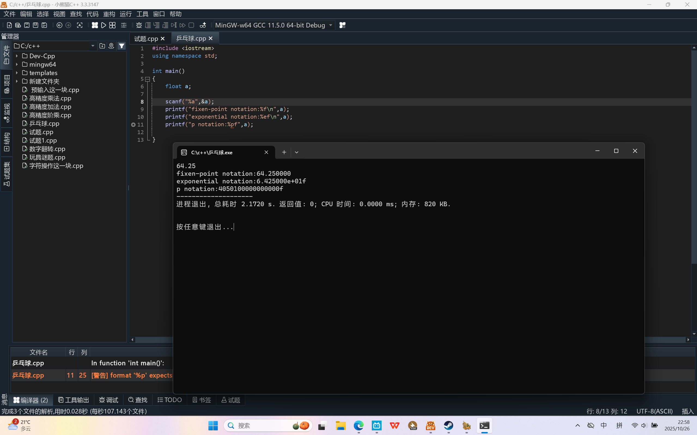697x435 pixels.
Task: Open the 调试 bottom panel tab
Action: click(109, 400)
